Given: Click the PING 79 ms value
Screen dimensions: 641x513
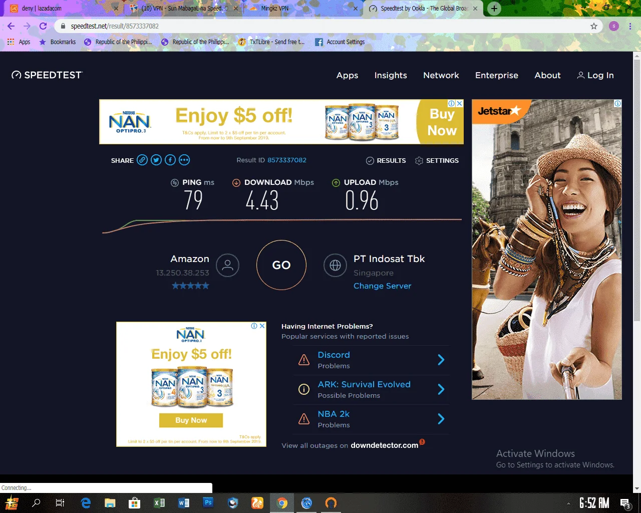Looking at the screenshot, I should click(x=193, y=200).
